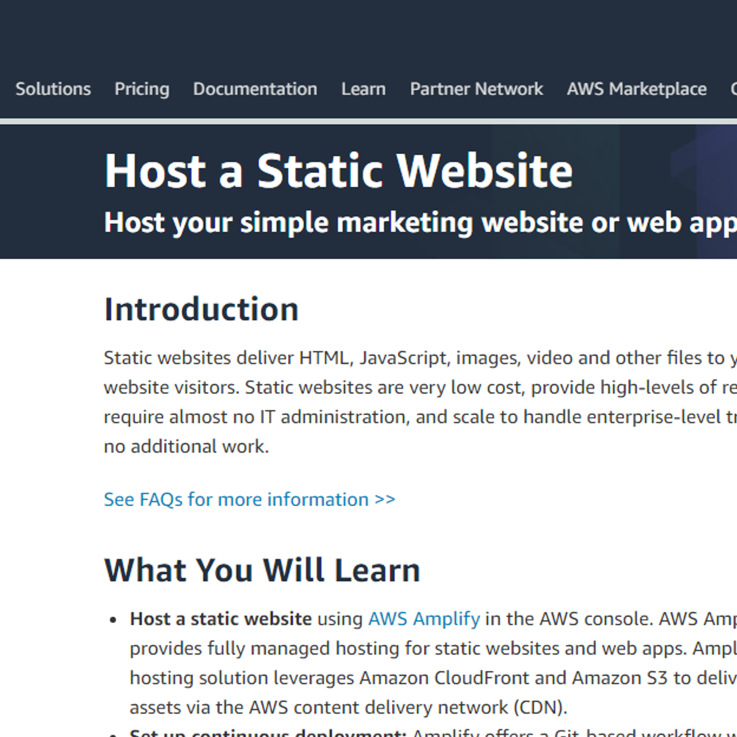Click the Static websites deliver HTML sentence
This screenshot has height=737, width=737.
(368, 357)
